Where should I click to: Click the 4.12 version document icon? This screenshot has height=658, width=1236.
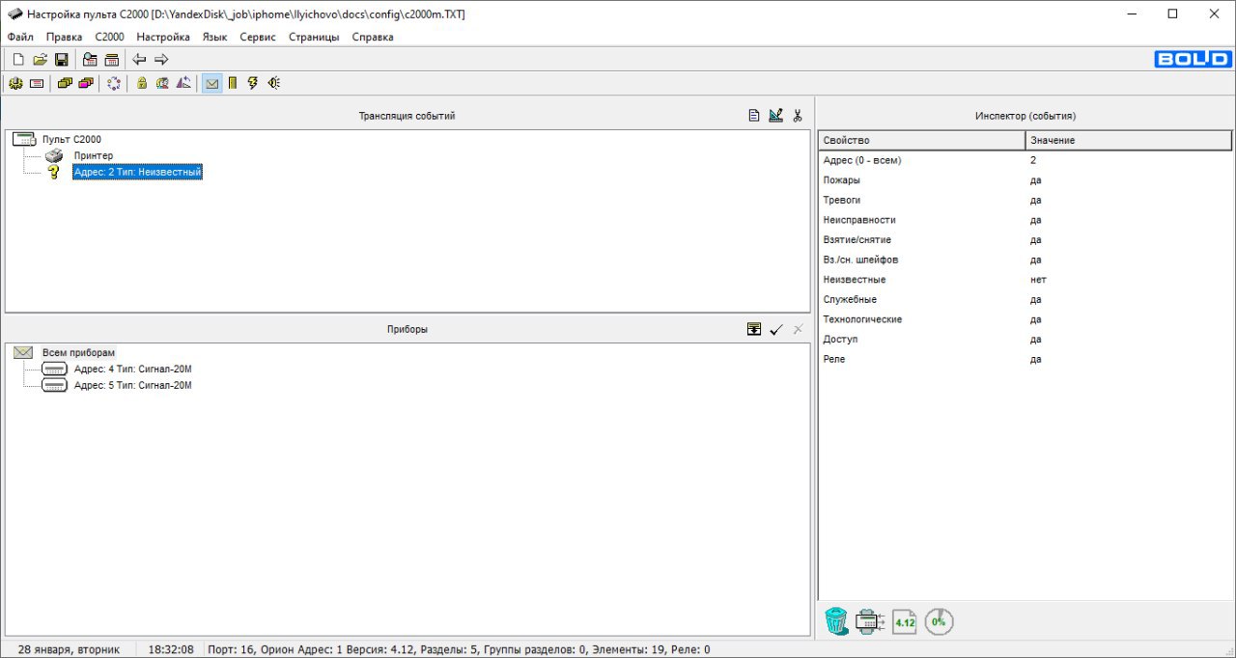[x=905, y=621]
